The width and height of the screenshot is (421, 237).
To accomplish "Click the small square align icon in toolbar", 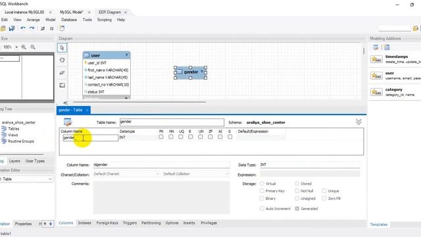I will tap(51, 28).
